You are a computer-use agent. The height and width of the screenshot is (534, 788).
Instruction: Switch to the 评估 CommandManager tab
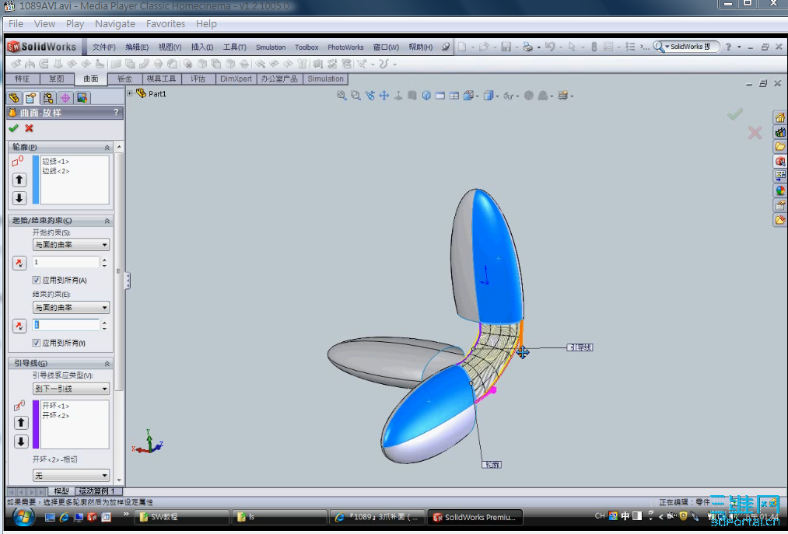[x=198, y=79]
